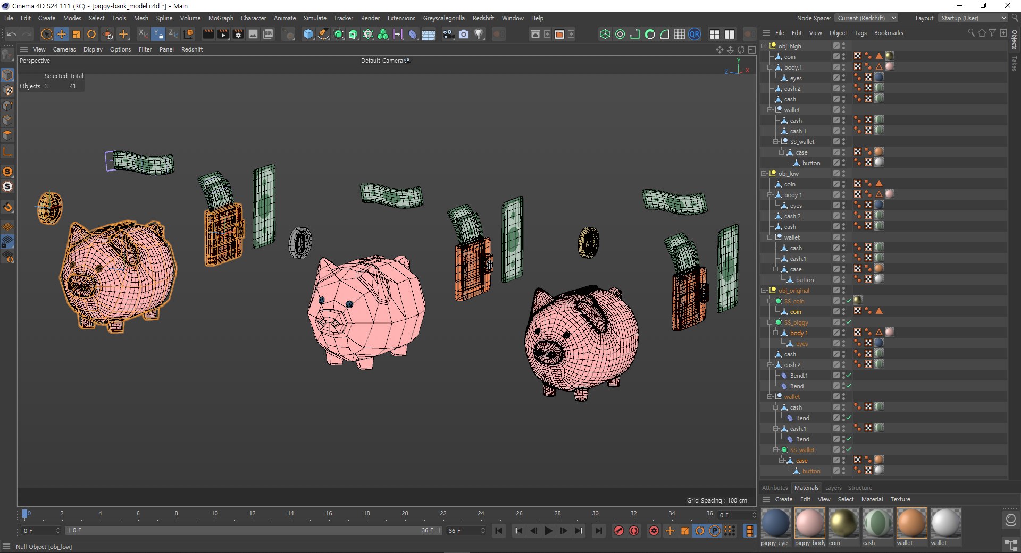The width and height of the screenshot is (1021, 553).
Task: Activate the Rotate tool
Action: coord(91,35)
